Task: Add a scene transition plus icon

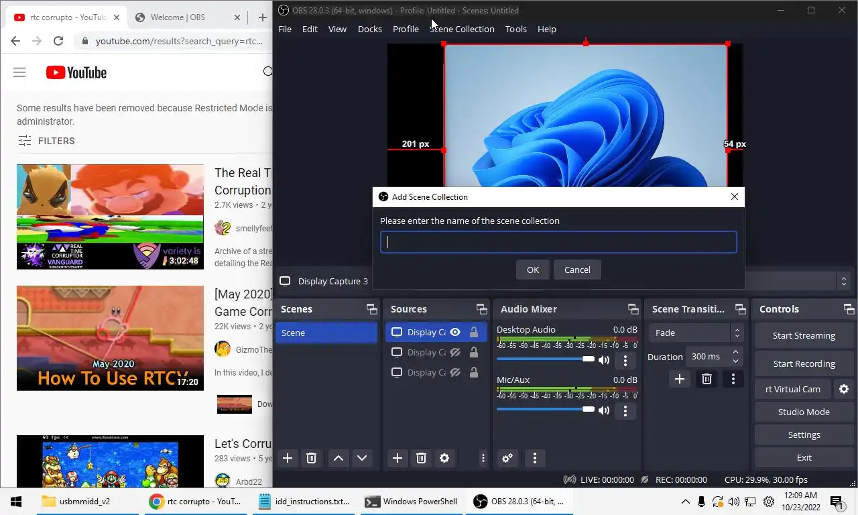Action: (x=680, y=379)
